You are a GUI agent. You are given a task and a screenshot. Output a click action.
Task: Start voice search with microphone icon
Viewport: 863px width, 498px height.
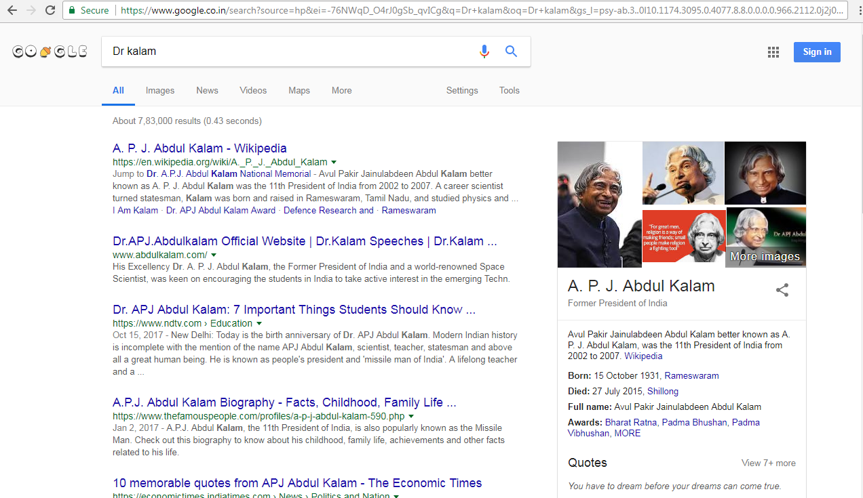coord(484,51)
